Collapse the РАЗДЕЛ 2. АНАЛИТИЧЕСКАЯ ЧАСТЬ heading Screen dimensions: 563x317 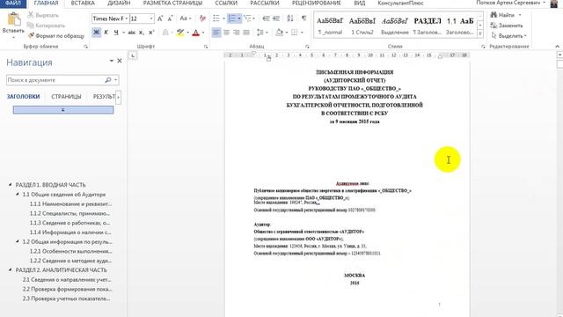10,269
